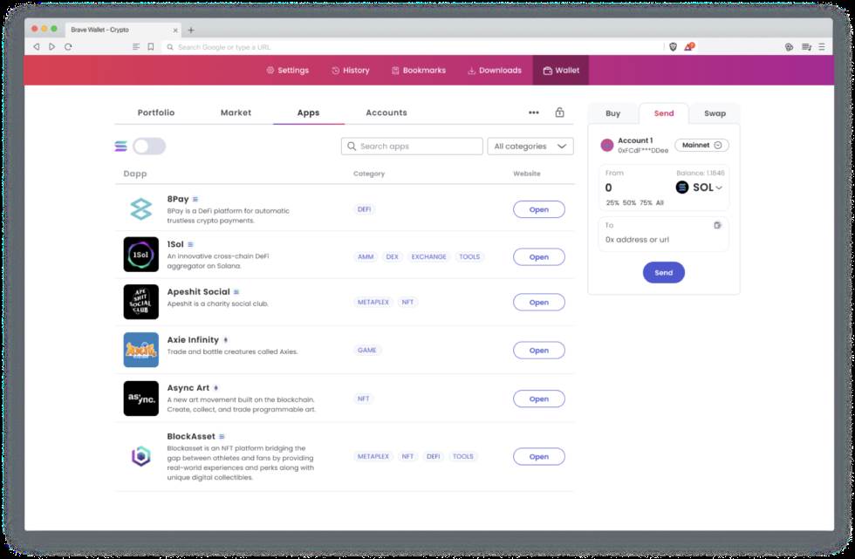
Task: Open Bookmarks in the wallet navigation bar
Action: [x=418, y=70]
